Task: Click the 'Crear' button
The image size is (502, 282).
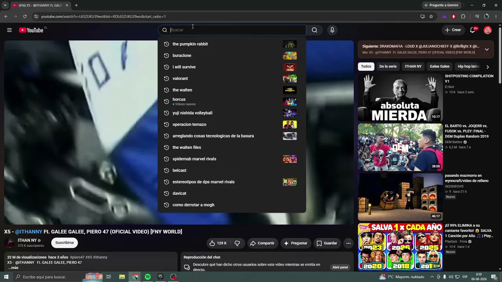Action: click(453, 30)
